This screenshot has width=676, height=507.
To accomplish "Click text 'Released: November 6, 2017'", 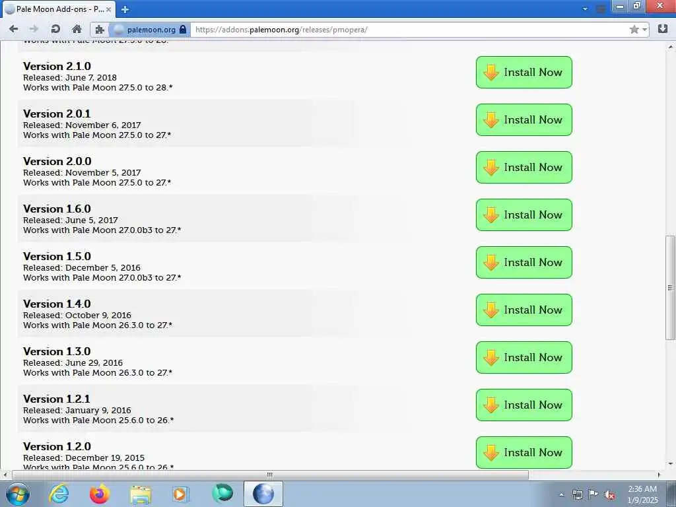I will point(82,125).
